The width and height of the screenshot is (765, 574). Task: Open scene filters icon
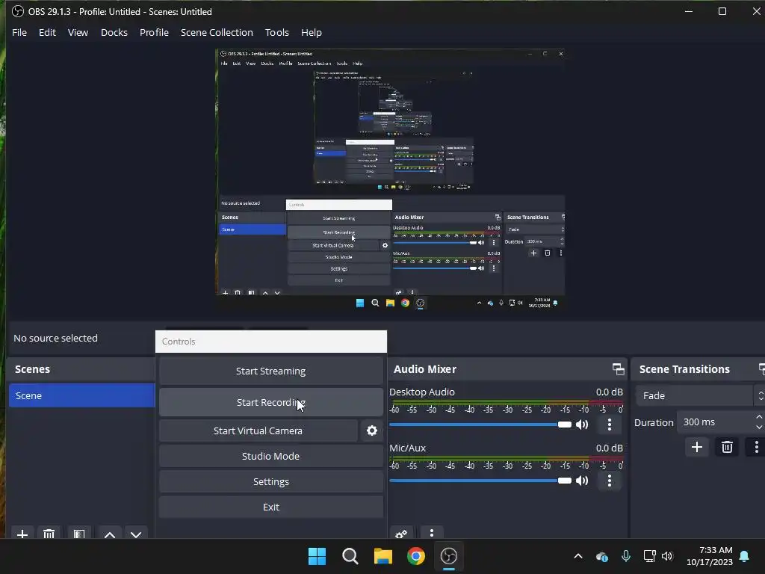[79, 534]
